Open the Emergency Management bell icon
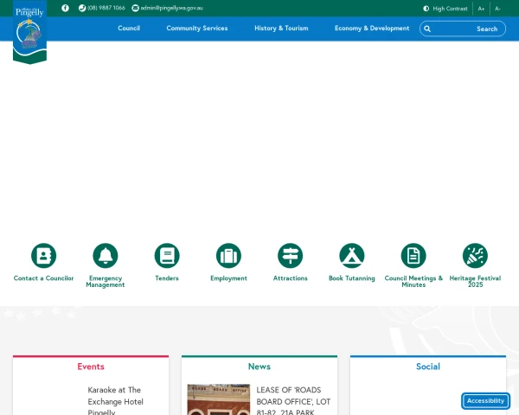 [106, 256]
